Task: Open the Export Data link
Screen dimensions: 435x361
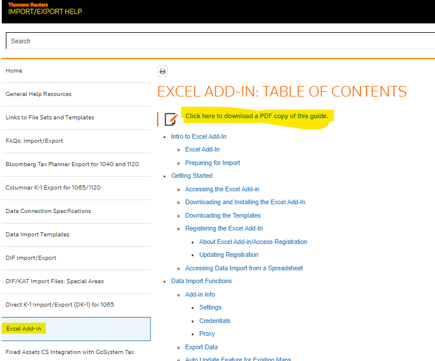Action: coord(202,347)
